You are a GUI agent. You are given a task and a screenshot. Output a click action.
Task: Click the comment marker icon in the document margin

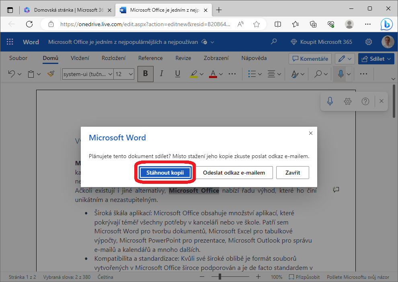[x=336, y=189]
